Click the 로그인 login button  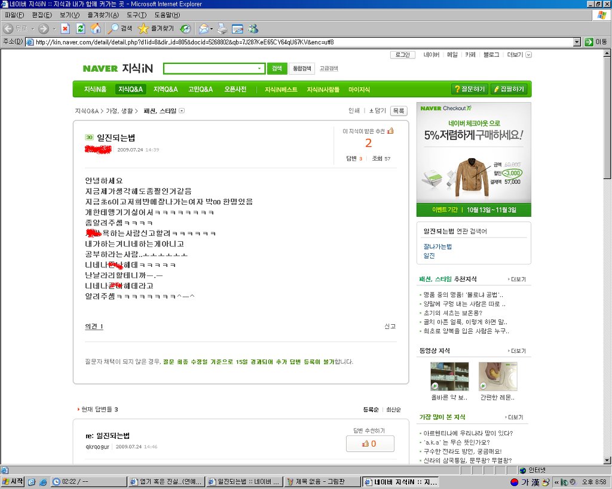tap(402, 55)
